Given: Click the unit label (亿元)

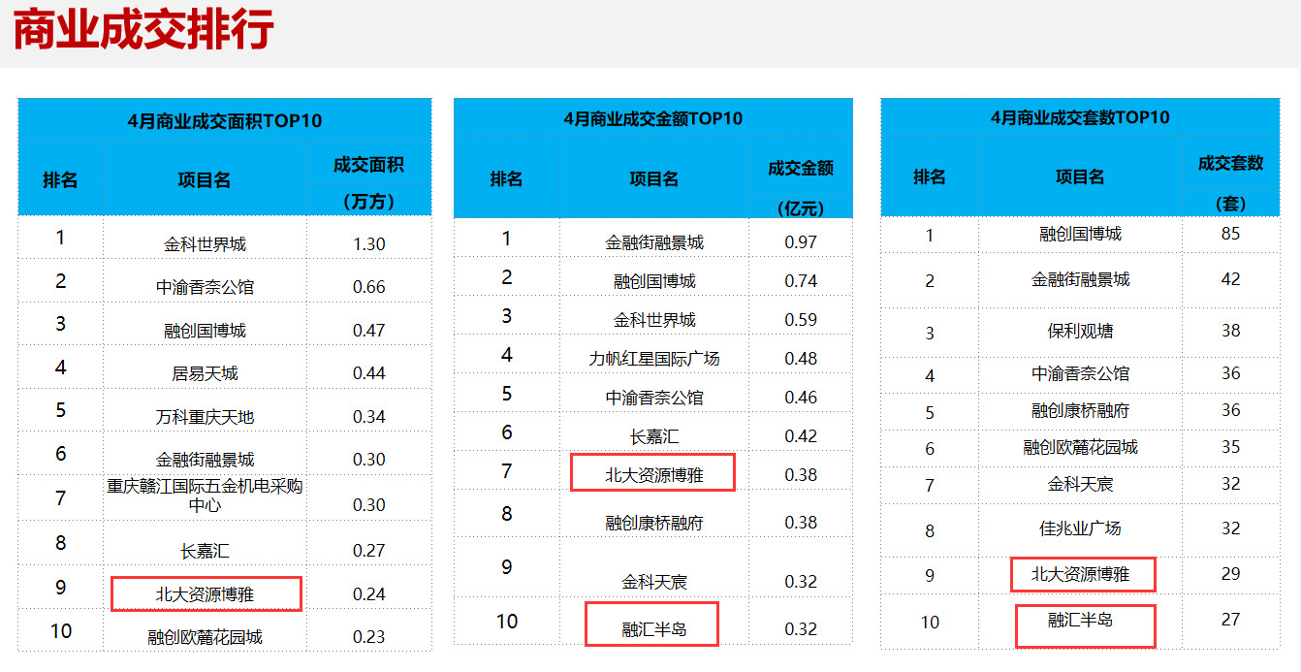Looking at the screenshot, I should [x=801, y=208].
